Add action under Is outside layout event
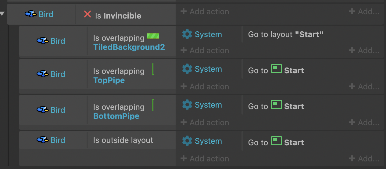Image resolution: width=386 pixels, height=169 pixels. [x=205, y=159]
